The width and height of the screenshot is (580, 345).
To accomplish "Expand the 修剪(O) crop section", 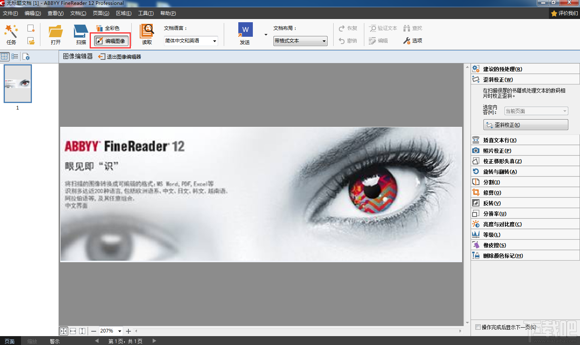I will tap(525, 193).
